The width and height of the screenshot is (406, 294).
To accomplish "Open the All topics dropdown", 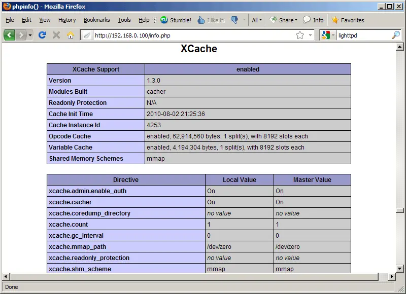I will (257, 20).
